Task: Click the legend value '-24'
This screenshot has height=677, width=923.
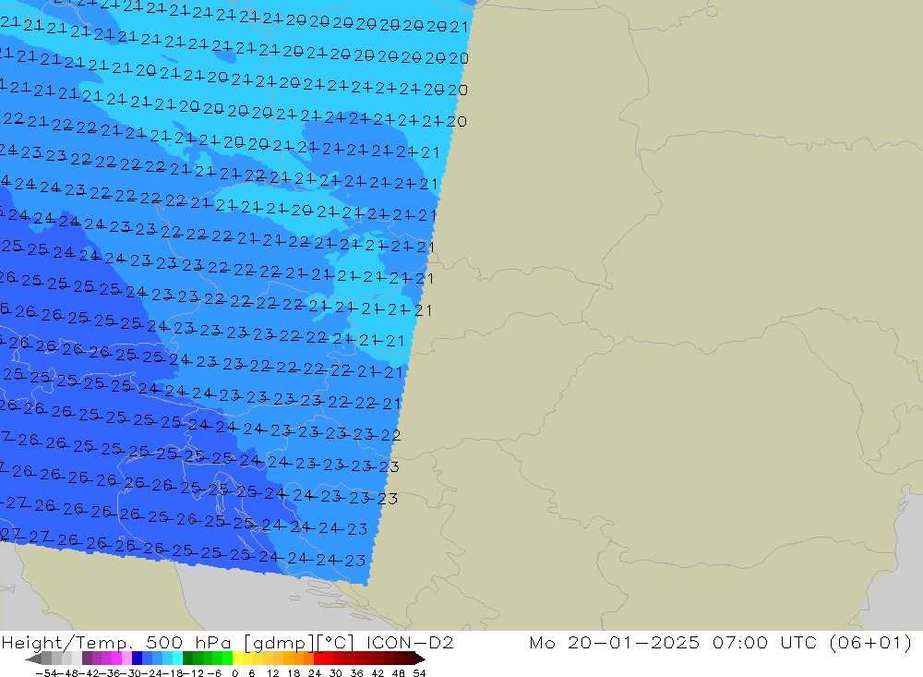Action: tap(152, 673)
